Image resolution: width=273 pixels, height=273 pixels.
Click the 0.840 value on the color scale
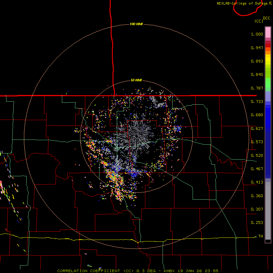coord(257,75)
